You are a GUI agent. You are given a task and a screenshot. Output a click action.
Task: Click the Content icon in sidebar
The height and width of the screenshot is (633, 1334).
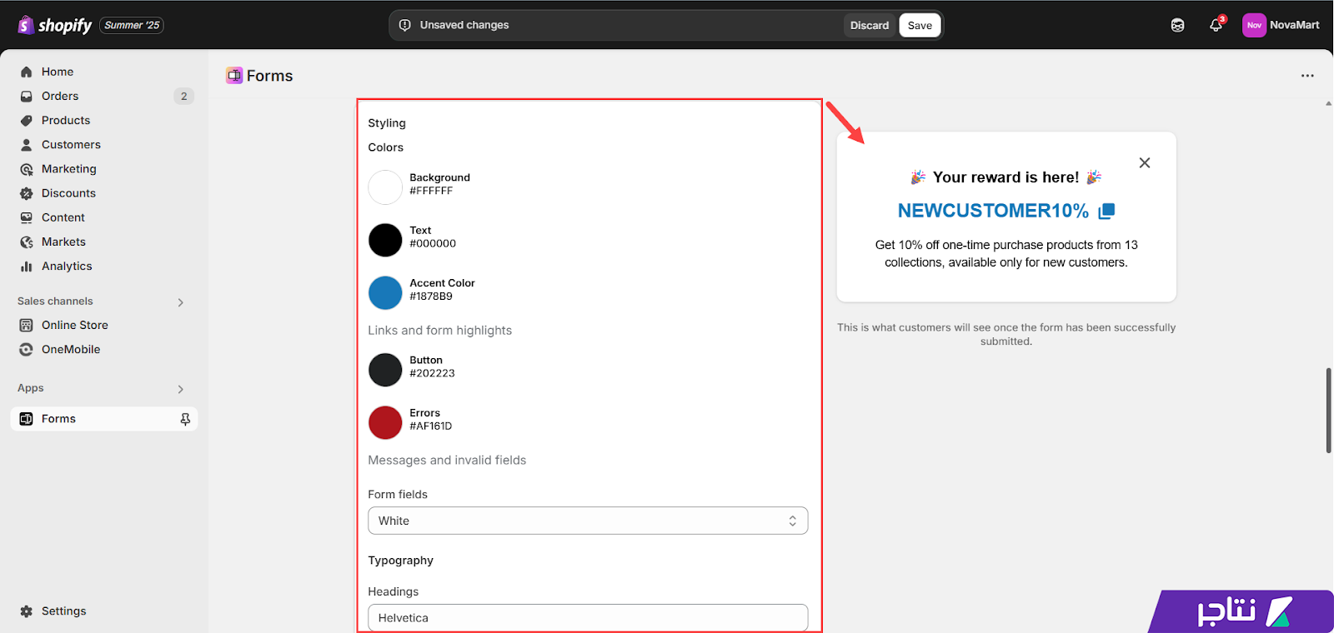pyautogui.click(x=27, y=217)
